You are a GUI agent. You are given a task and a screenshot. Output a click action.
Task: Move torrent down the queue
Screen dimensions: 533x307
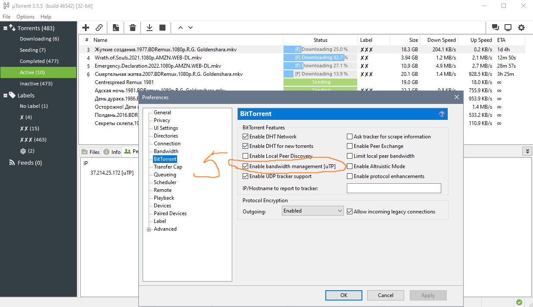(190, 28)
